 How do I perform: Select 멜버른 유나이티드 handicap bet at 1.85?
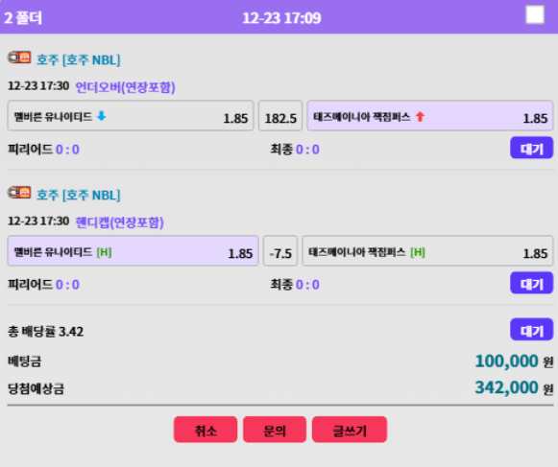tap(133, 251)
